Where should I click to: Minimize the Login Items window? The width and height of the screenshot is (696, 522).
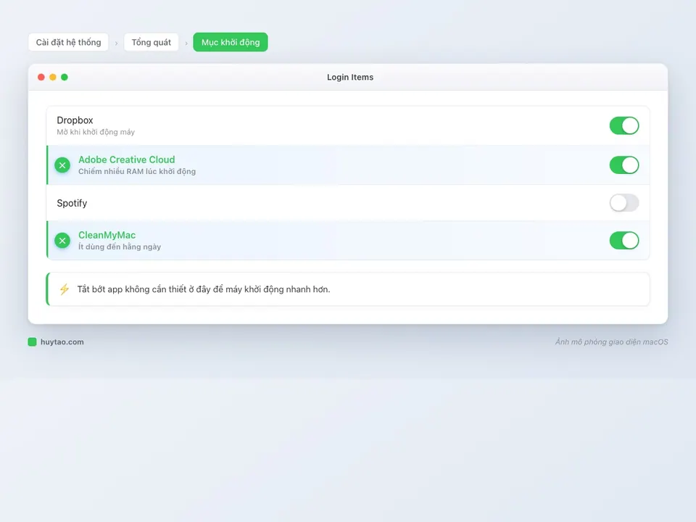point(53,78)
